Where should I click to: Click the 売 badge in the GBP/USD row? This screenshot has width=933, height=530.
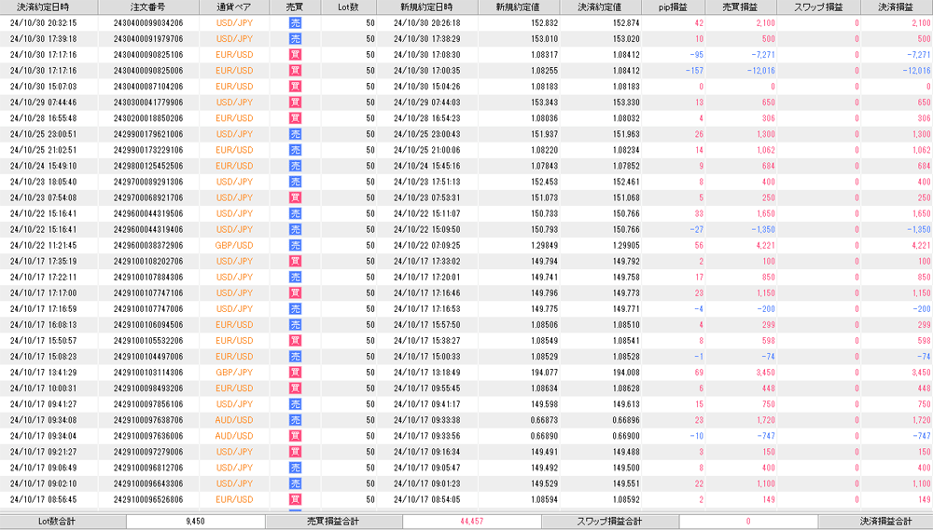(x=295, y=245)
